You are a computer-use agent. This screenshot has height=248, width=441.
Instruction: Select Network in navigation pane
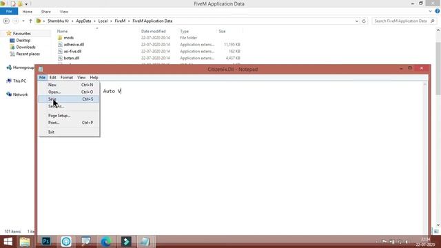pyautogui.click(x=20, y=94)
